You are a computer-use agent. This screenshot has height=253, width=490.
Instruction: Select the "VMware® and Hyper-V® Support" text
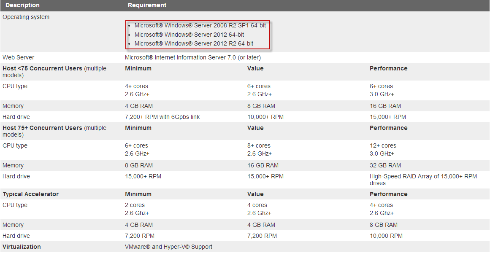(168, 247)
